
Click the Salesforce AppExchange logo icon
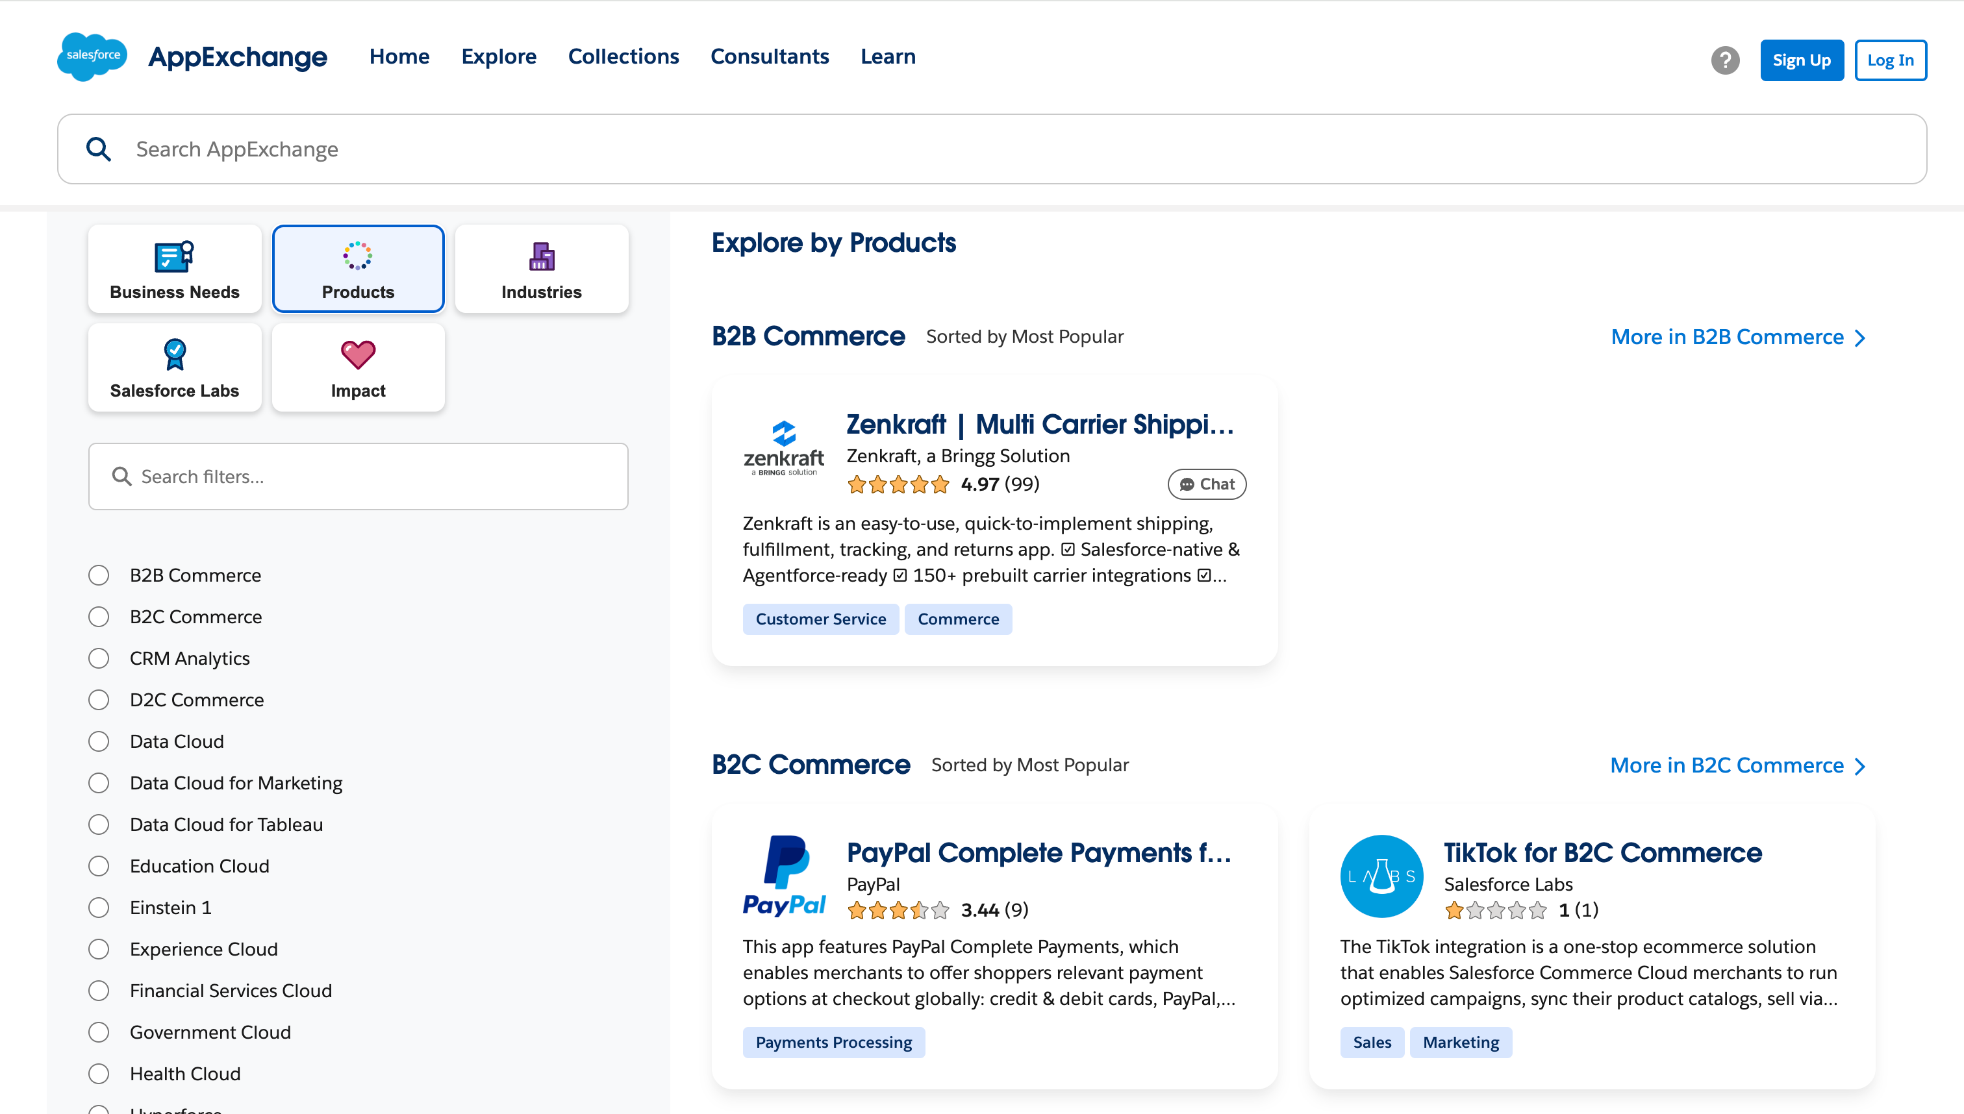coord(93,55)
